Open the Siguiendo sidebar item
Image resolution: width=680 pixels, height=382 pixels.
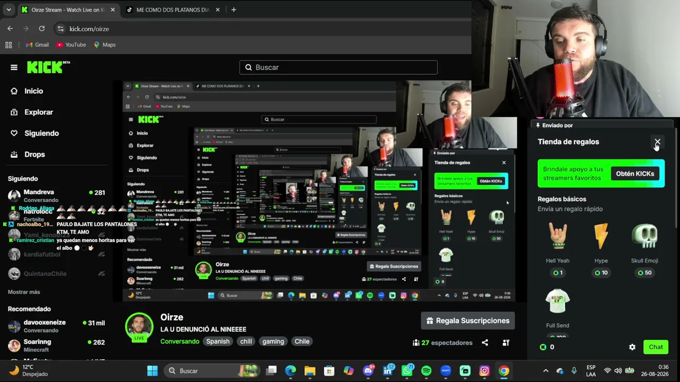pyautogui.click(x=41, y=133)
